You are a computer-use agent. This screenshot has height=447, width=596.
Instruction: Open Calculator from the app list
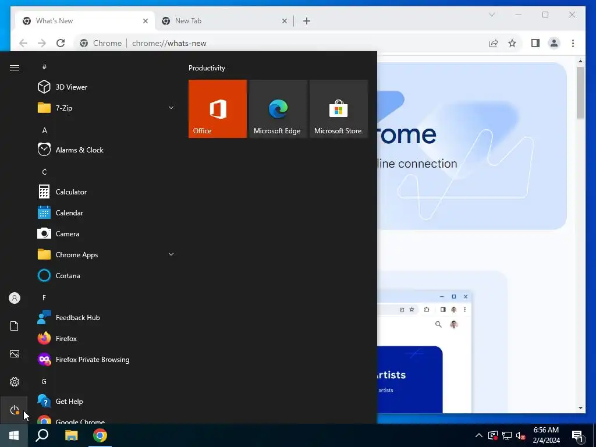point(107,192)
